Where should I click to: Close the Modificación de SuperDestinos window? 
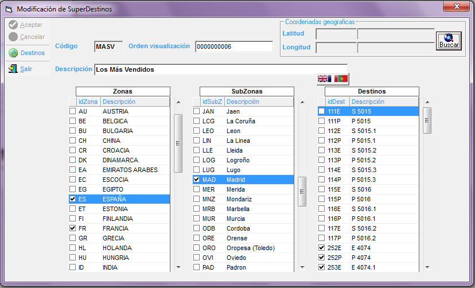[456, 6]
